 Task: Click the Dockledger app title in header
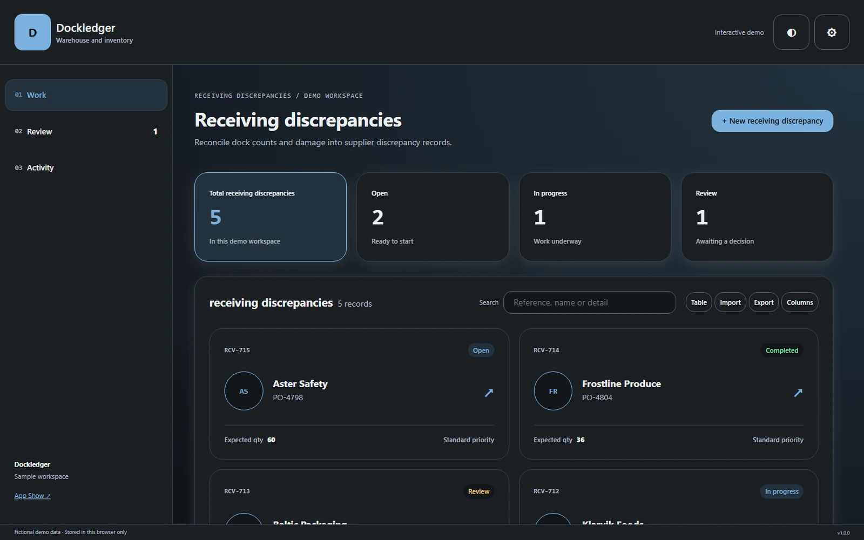[86, 28]
